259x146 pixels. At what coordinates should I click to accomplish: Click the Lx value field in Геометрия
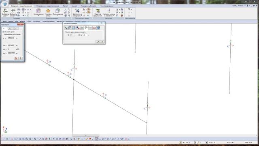point(11,45)
